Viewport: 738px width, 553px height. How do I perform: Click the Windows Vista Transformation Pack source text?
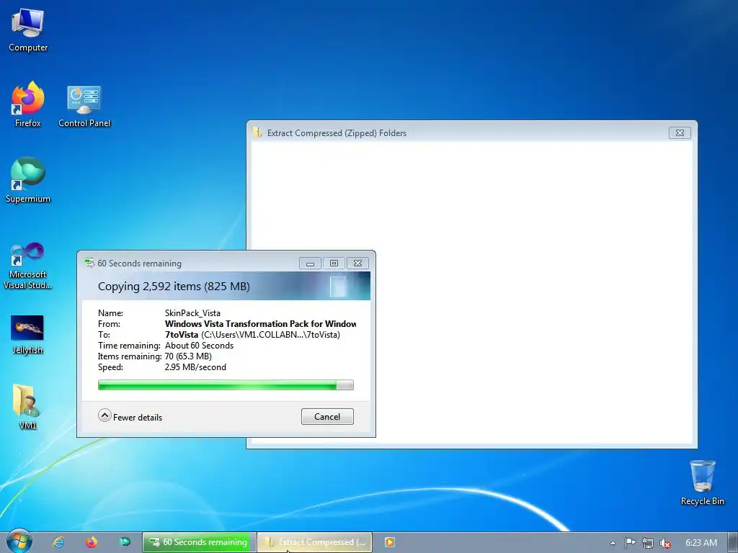click(260, 324)
